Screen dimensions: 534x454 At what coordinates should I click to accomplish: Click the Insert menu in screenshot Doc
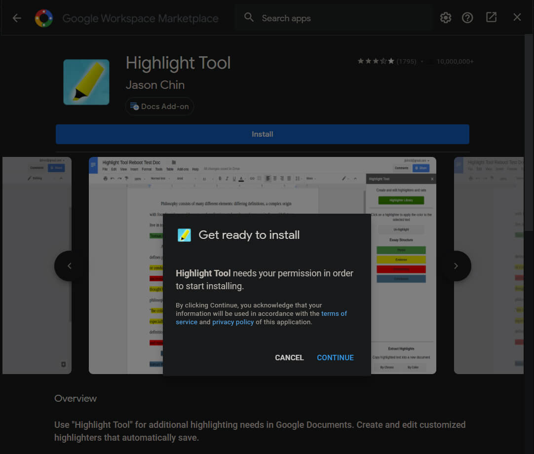134,169
